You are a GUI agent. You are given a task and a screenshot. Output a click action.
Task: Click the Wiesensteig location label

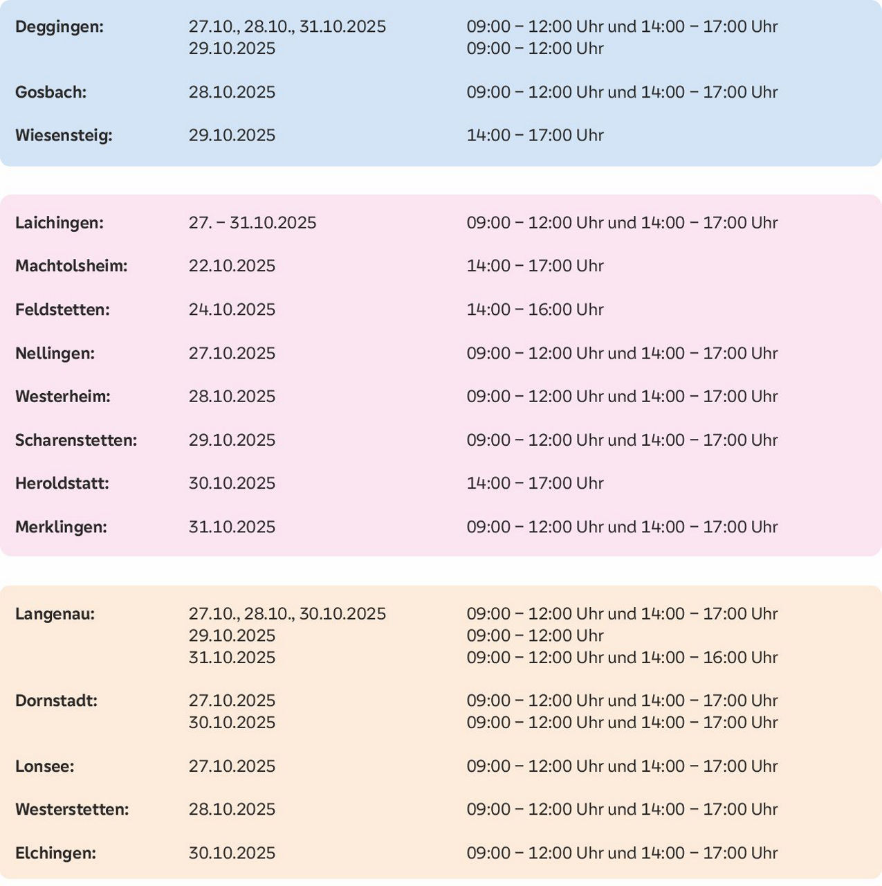[64, 136]
